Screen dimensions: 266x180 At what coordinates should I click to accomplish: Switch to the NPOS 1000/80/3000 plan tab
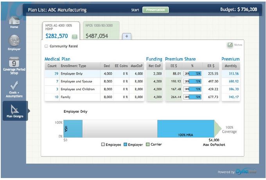coord(101,31)
